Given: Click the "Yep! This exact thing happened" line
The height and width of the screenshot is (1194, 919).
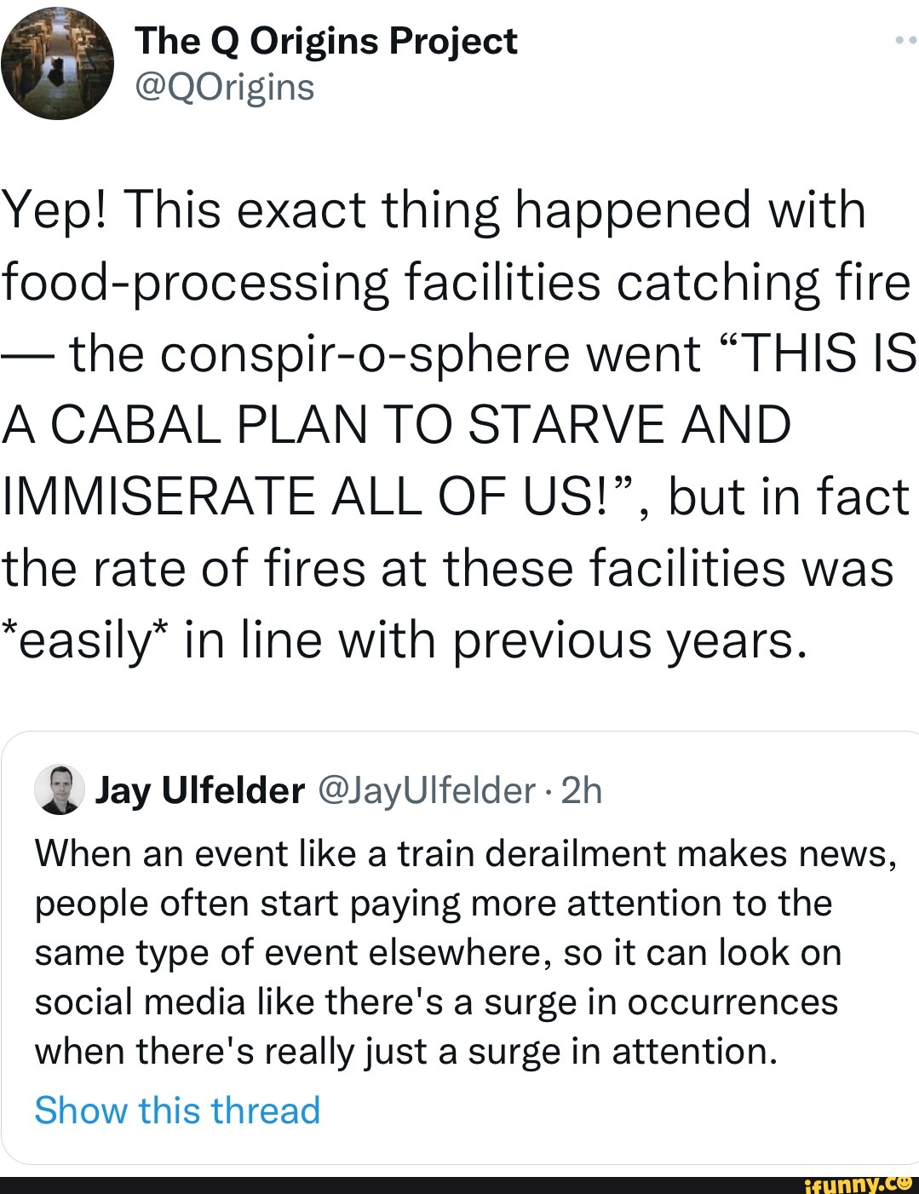Looking at the screenshot, I should (x=433, y=210).
